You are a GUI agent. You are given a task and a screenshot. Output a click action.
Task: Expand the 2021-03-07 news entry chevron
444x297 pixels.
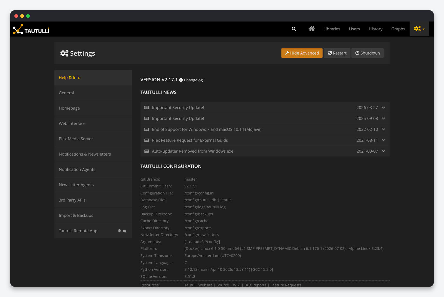(x=383, y=151)
